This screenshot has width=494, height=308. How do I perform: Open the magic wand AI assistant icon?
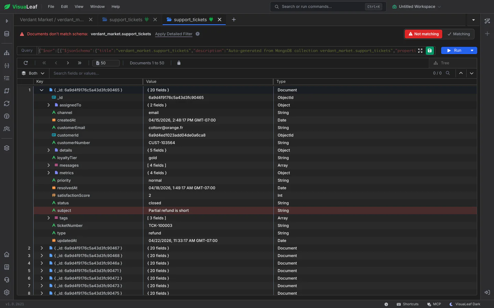(487, 21)
